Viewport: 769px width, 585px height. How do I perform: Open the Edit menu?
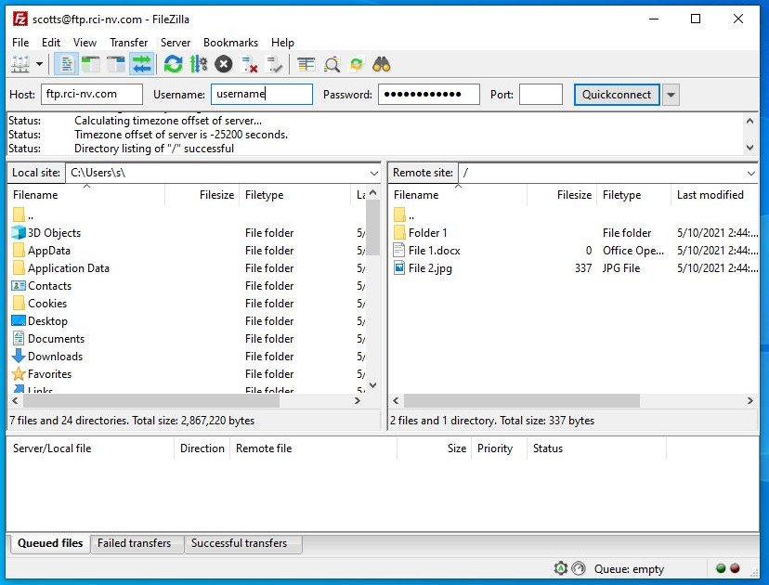tap(51, 43)
